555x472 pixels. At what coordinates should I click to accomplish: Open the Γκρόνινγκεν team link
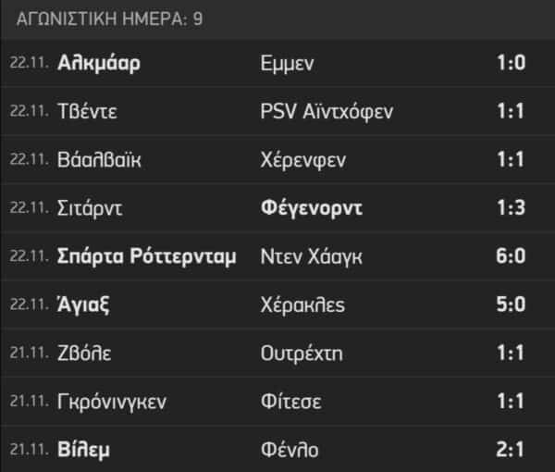pos(110,402)
